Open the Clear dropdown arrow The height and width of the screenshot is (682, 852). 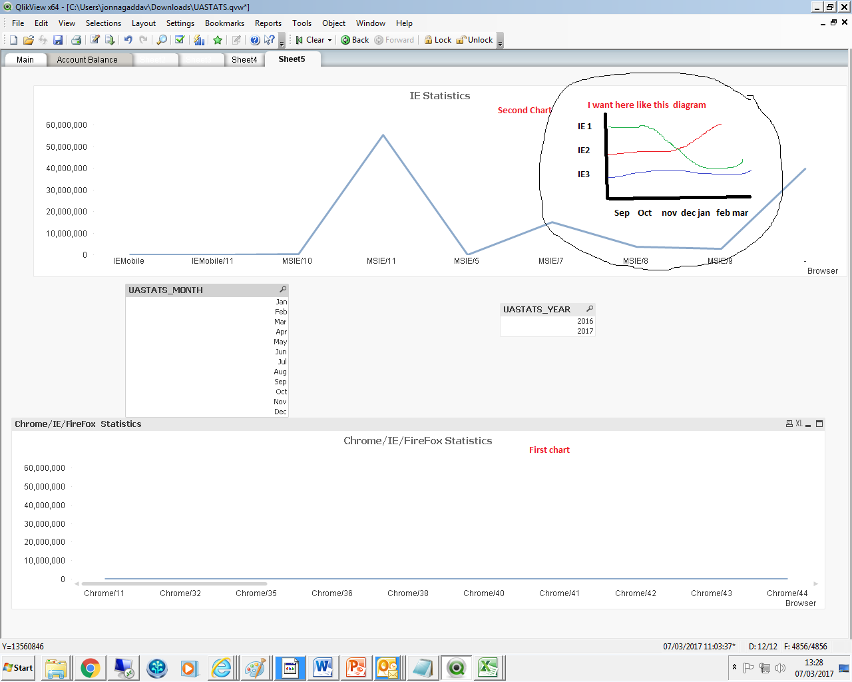coord(329,40)
